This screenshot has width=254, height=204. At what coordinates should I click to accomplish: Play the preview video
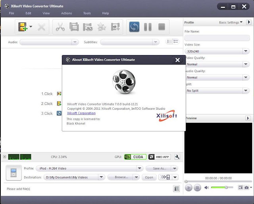(189, 188)
